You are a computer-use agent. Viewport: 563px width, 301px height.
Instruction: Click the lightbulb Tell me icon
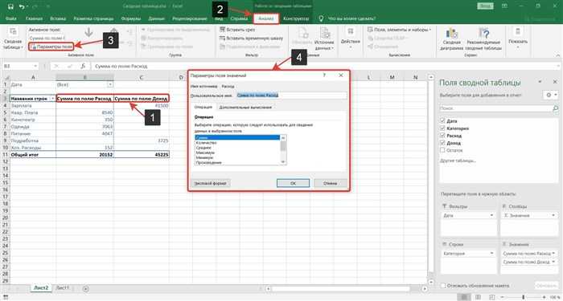[x=321, y=18]
